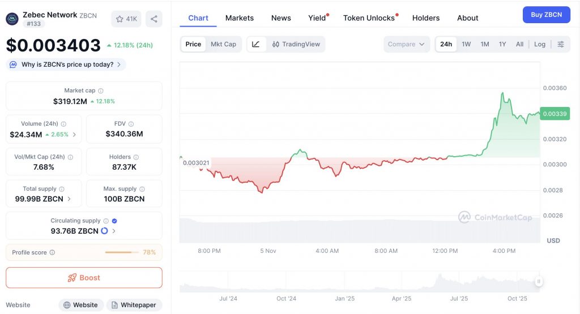Click the Vol/Mkt Cap info icon
This screenshot has width=580, height=314.
70,157
